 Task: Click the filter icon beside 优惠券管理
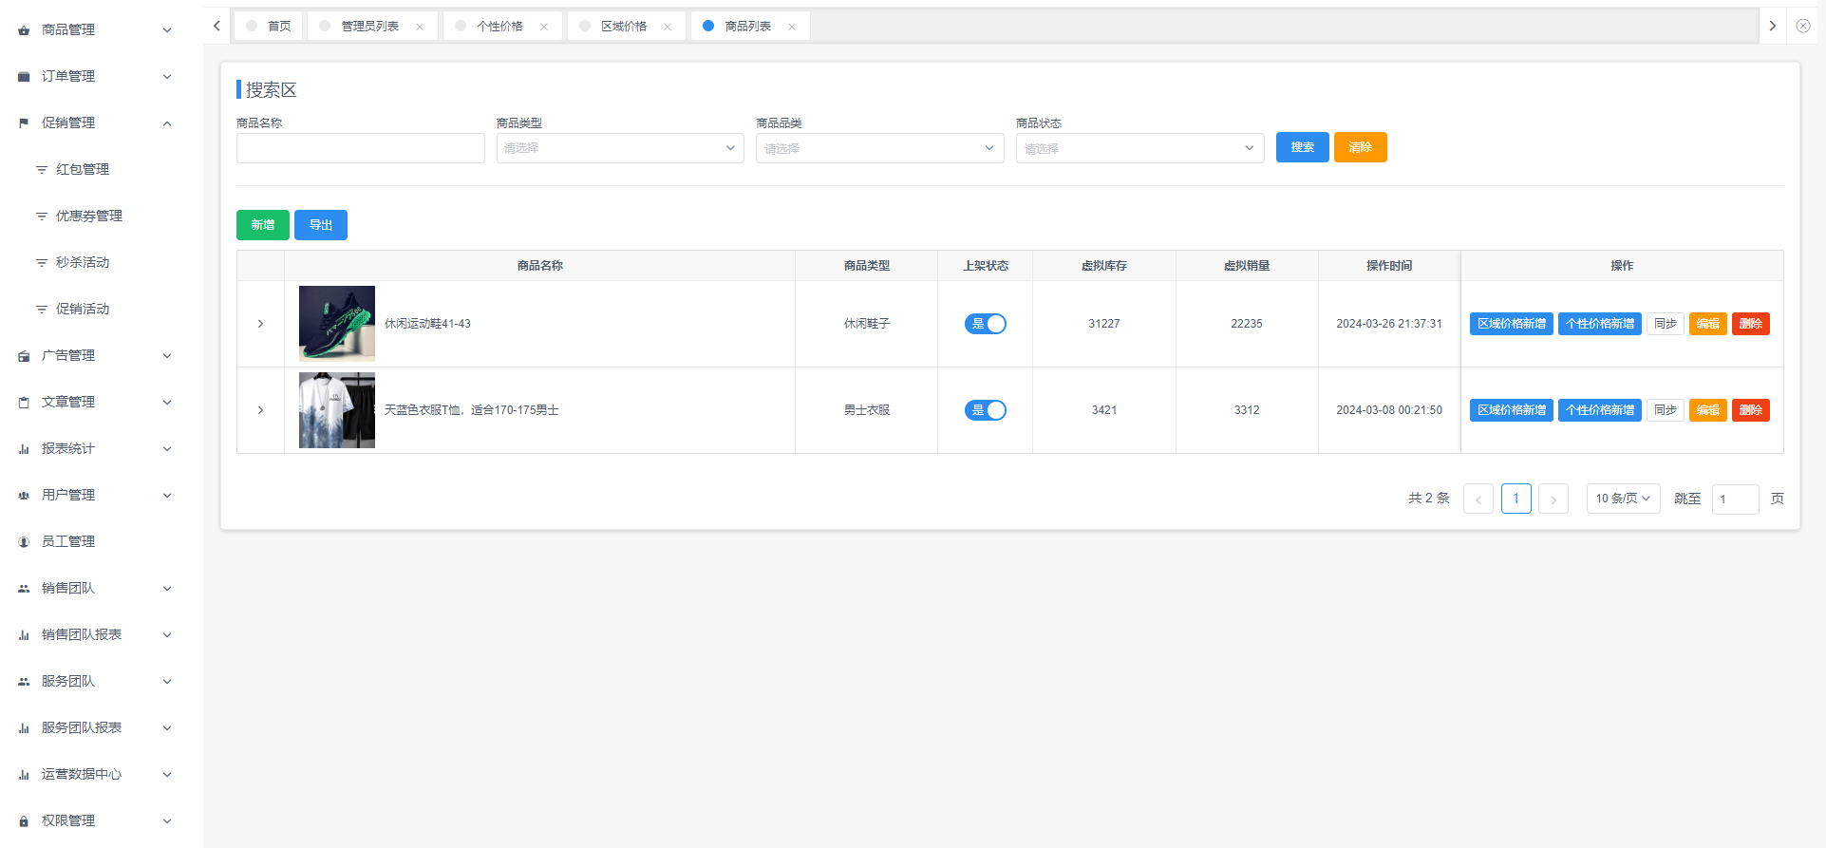42,217
